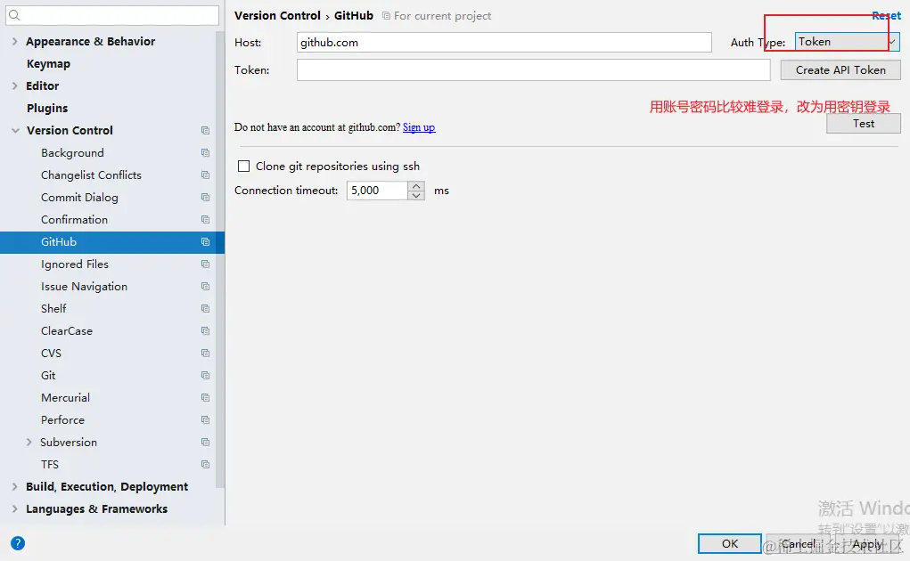The height and width of the screenshot is (561, 910).
Task: Click the Test button
Action: tap(864, 124)
